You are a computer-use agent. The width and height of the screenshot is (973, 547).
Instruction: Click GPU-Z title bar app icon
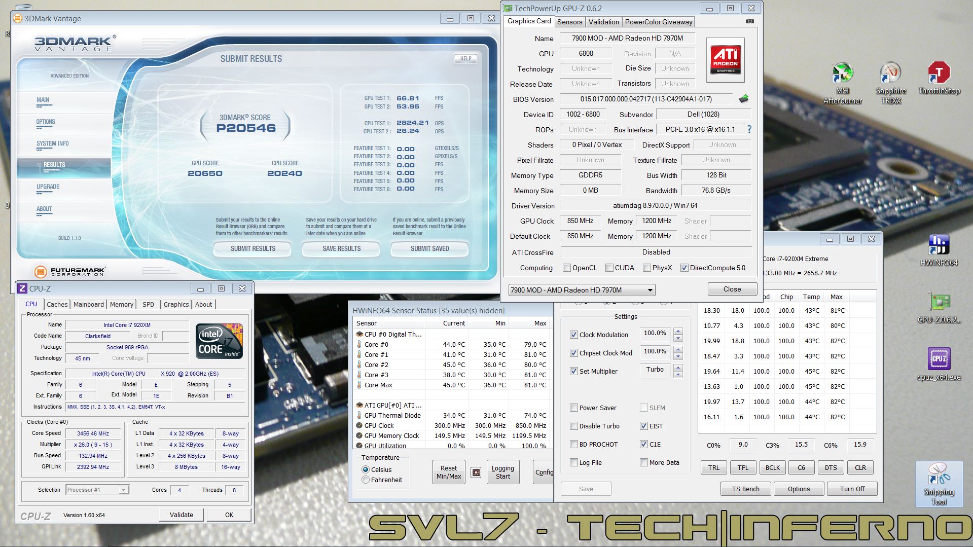pyautogui.click(x=508, y=8)
